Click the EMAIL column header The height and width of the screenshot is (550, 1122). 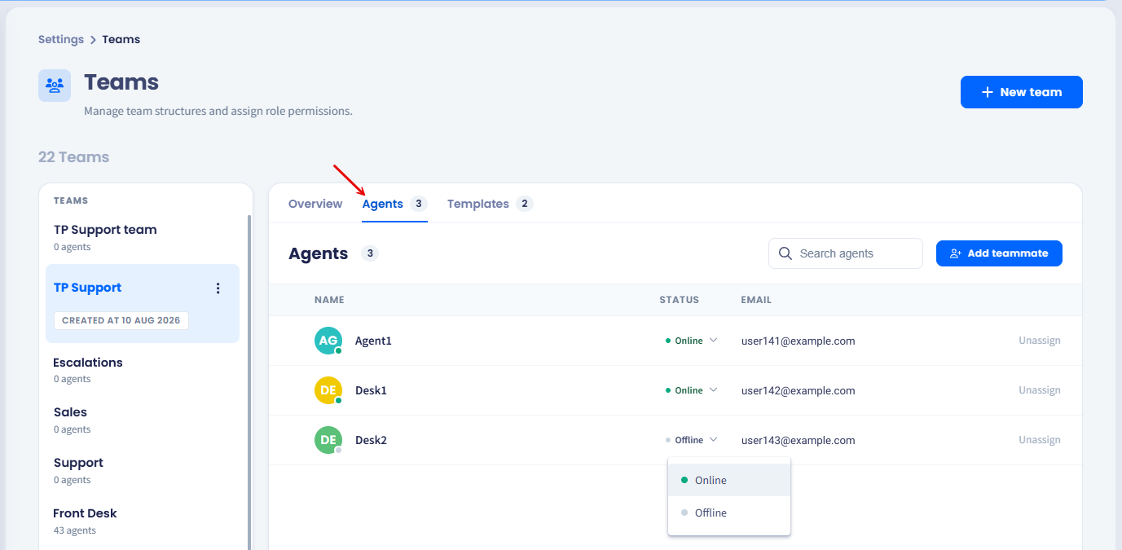756,300
